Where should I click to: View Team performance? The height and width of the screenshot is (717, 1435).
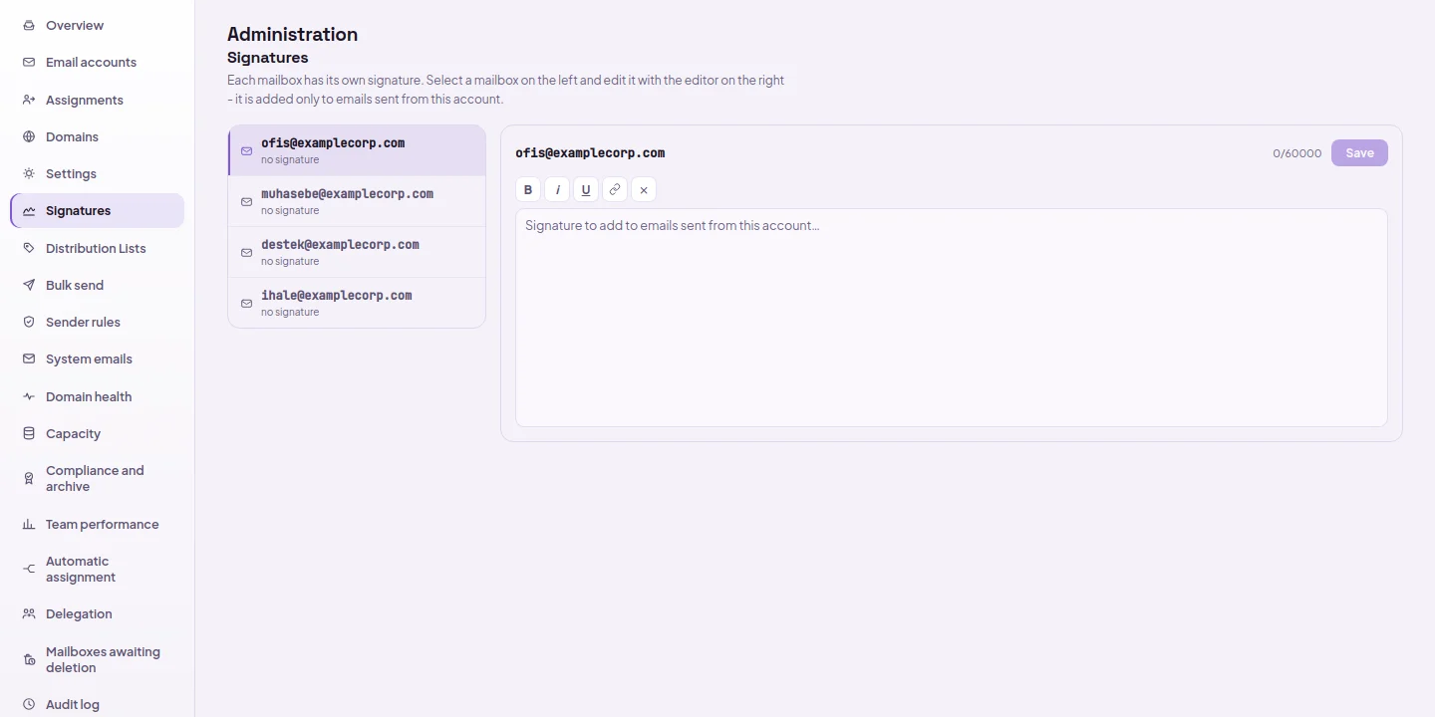click(x=98, y=524)
